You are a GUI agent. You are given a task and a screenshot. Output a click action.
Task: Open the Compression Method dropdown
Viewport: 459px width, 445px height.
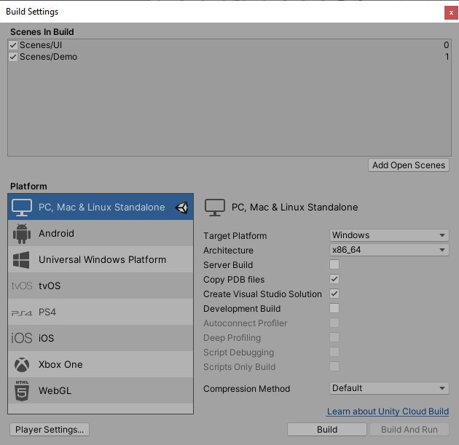click(389, 388)
